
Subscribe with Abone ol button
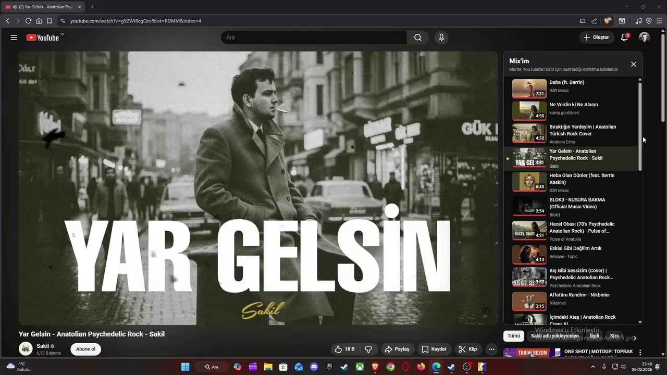coord(86,349)
